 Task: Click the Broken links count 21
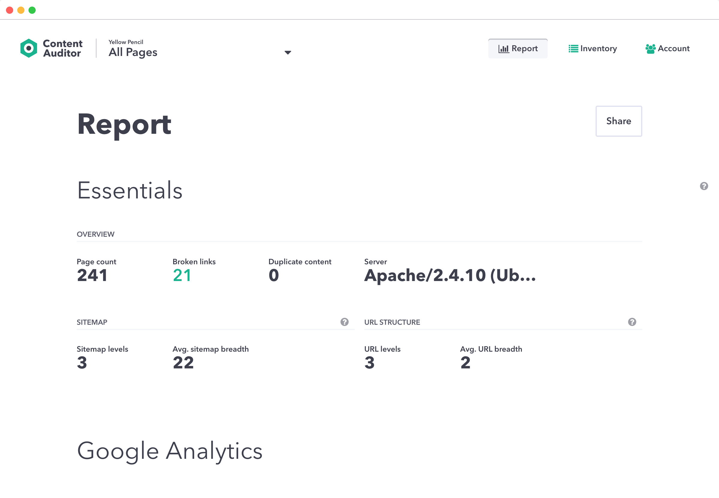(182, 275)
